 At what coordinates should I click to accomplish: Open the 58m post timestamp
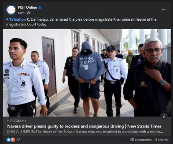[x=21, y=13]
